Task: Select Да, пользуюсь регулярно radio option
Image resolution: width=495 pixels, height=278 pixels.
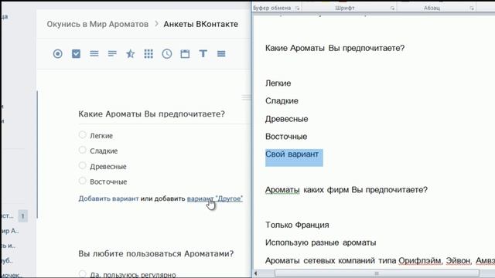Action: (83, 273)
